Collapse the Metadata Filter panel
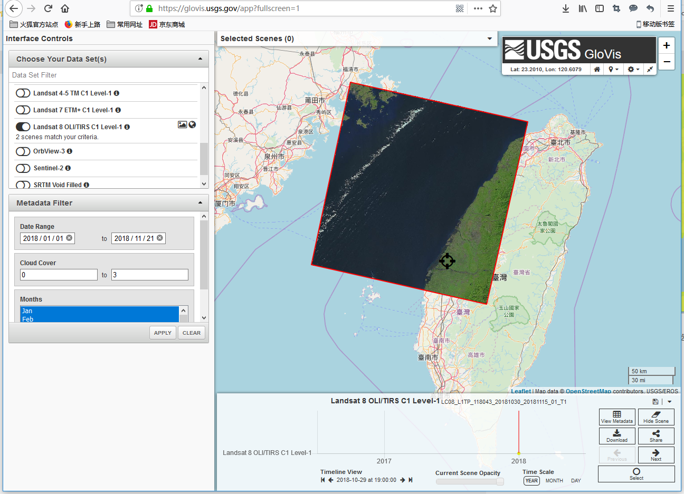Image resolution: width=684 pixels, height=494 pixels. [200, 202]
